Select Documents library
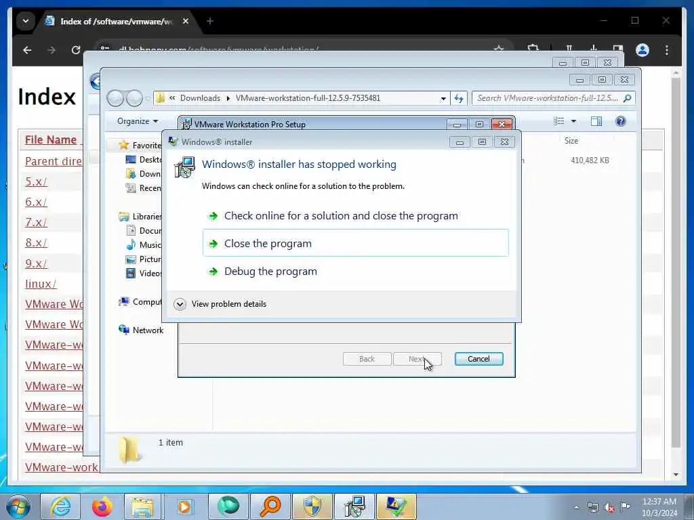The image size is (694, 520). [x=144, y=230]
